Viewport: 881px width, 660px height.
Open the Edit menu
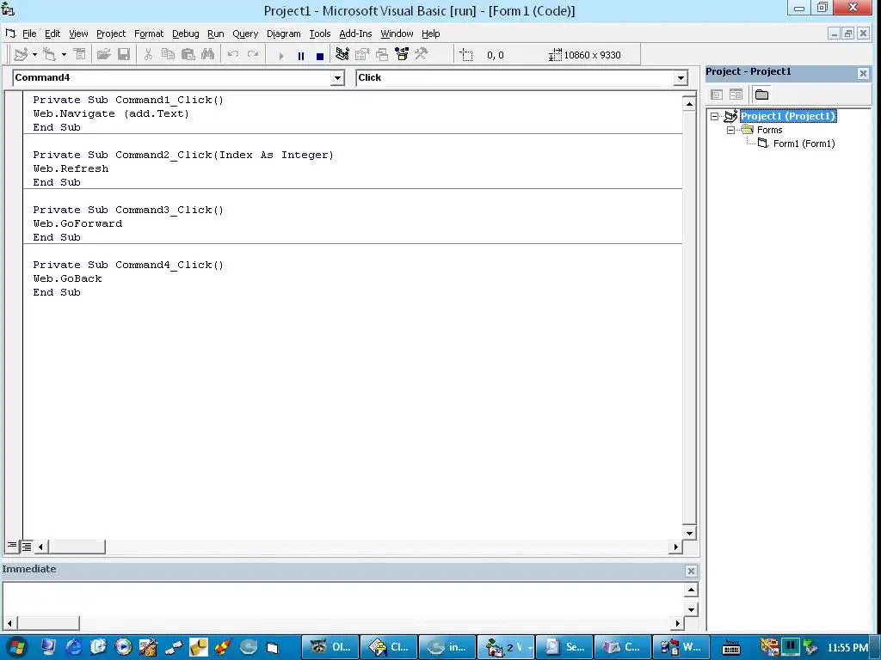coord(52,34)
